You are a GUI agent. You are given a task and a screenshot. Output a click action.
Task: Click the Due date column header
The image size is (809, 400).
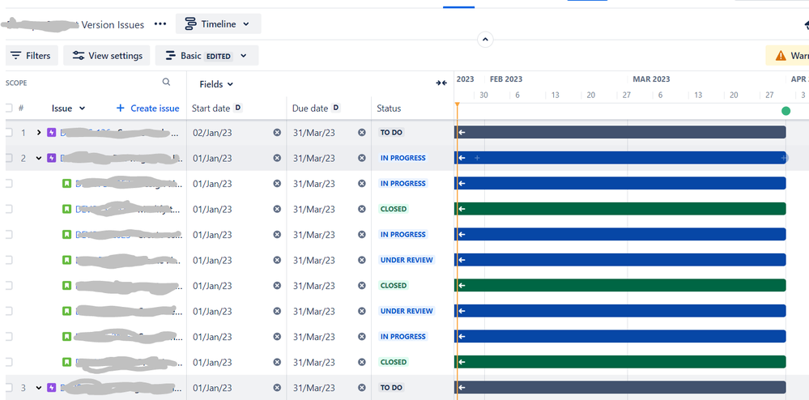click(310, 109)
